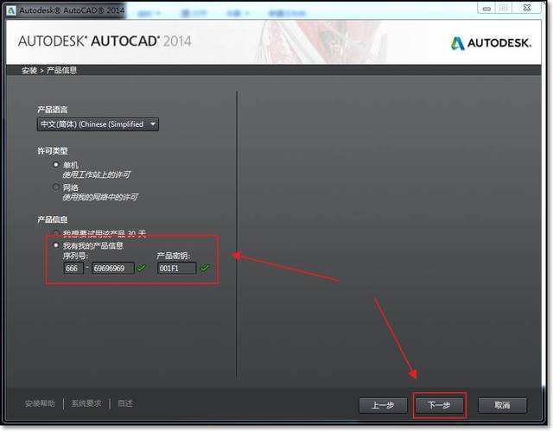Click the 使用工作站上的许可 description text

[97, 174]
